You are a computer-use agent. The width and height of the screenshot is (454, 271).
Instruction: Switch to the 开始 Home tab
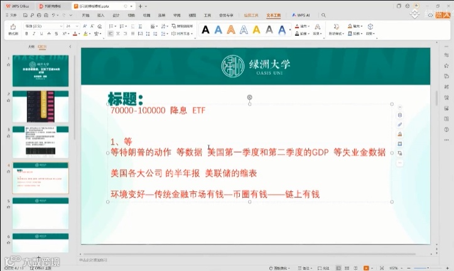(x=85, y=15)
